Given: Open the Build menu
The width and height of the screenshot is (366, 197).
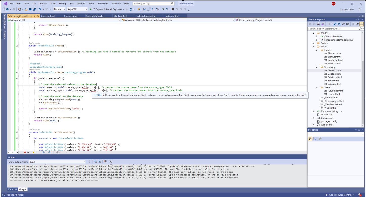Looking at the screenshot, I should pyautogui.click(x=53, y=4).
